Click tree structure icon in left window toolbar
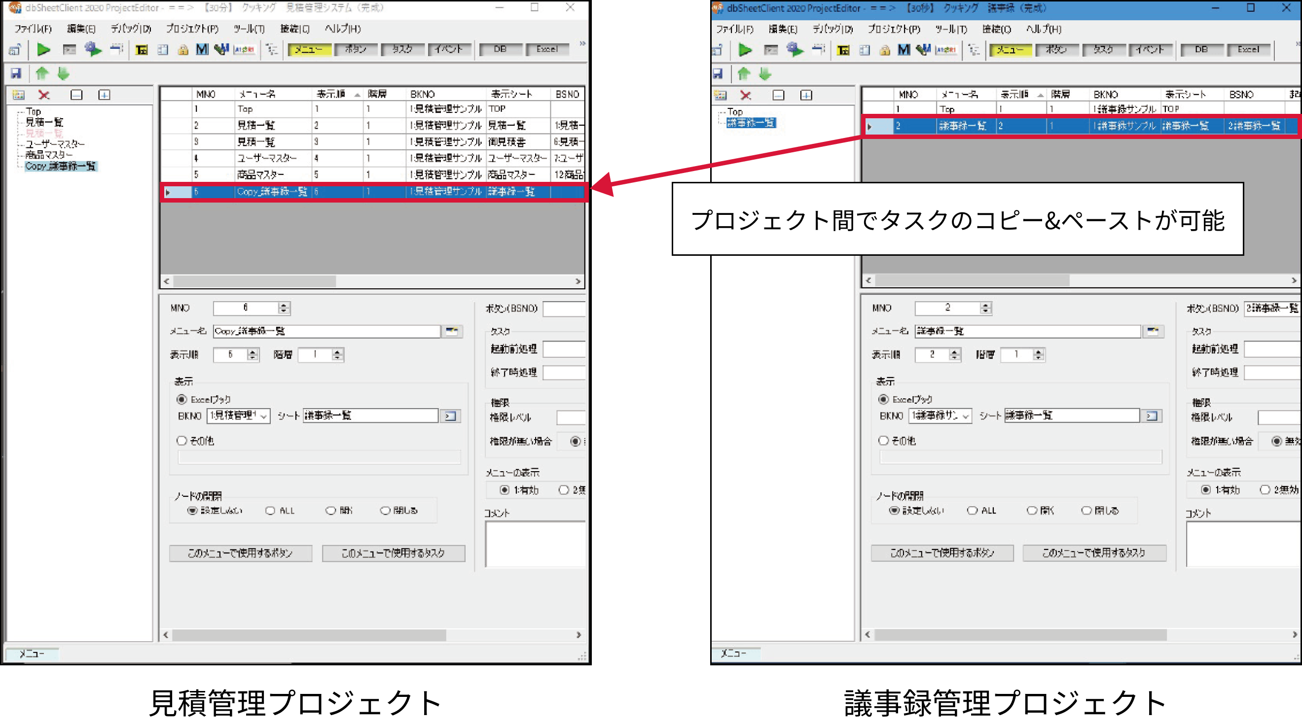This screenshot has height=723, width=1302. point(272,49)
